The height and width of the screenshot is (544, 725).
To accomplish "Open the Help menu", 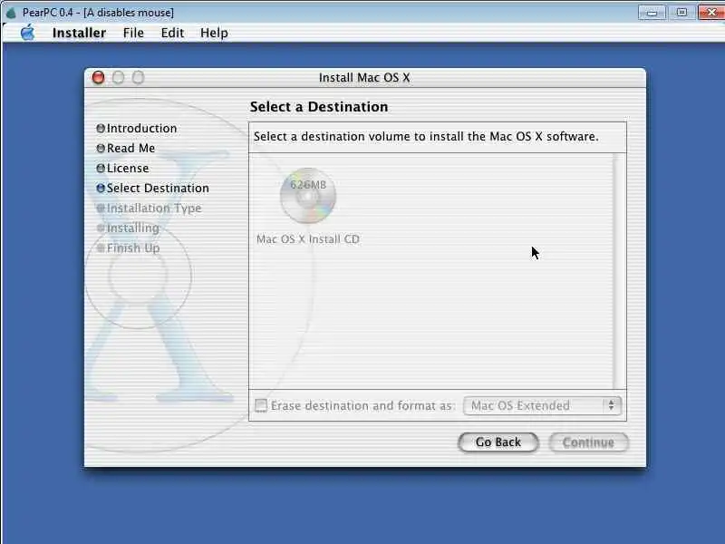I will 214,33.
